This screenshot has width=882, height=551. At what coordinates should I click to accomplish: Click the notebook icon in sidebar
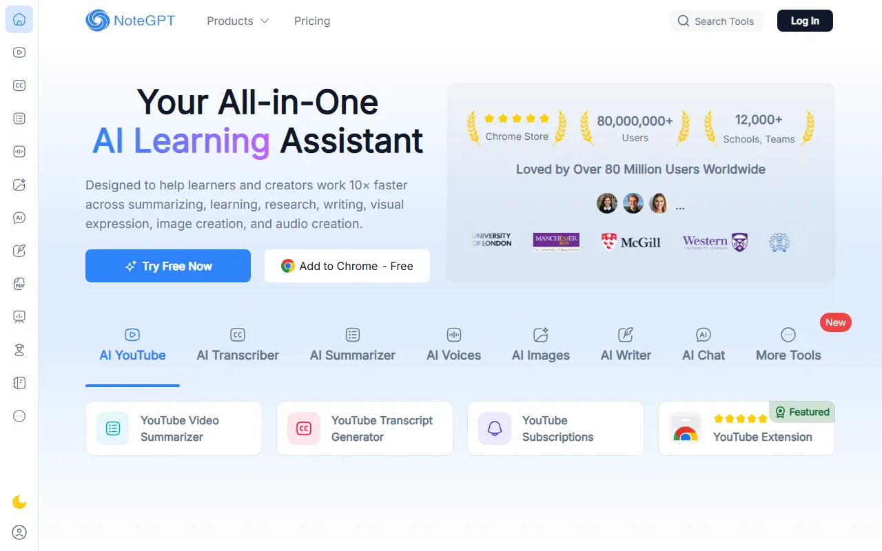tap(19, 383)
